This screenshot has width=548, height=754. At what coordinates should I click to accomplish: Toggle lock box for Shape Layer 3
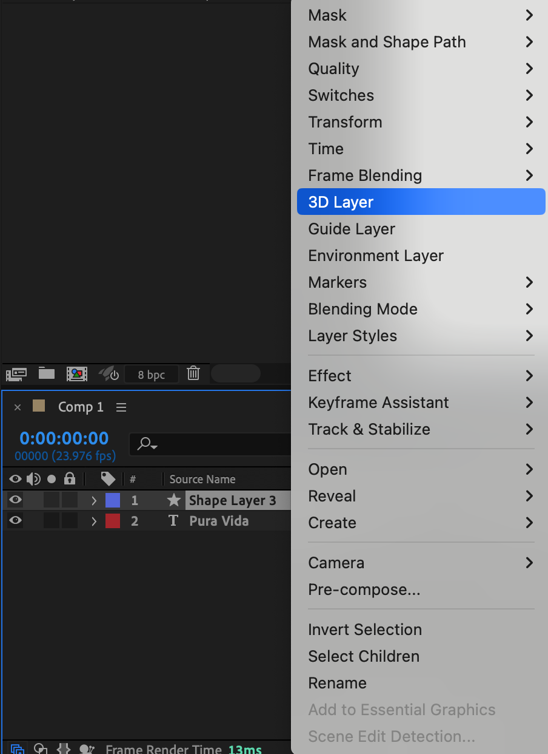(x=70, y=500)
